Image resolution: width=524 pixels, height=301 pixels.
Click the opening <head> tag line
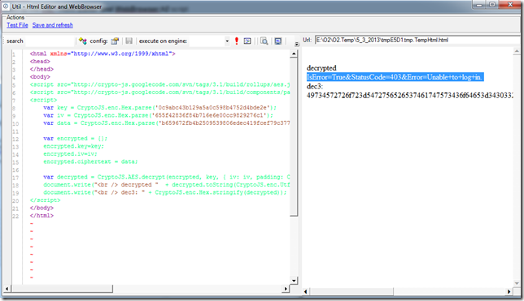(40, 62)
